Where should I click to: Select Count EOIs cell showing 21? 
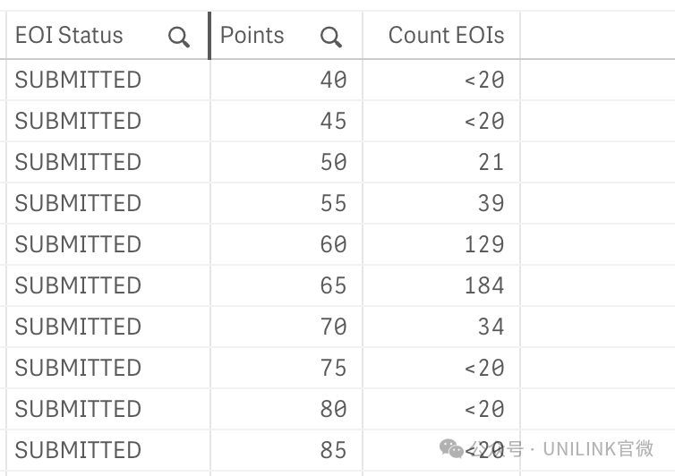click(x=491, y=162)
